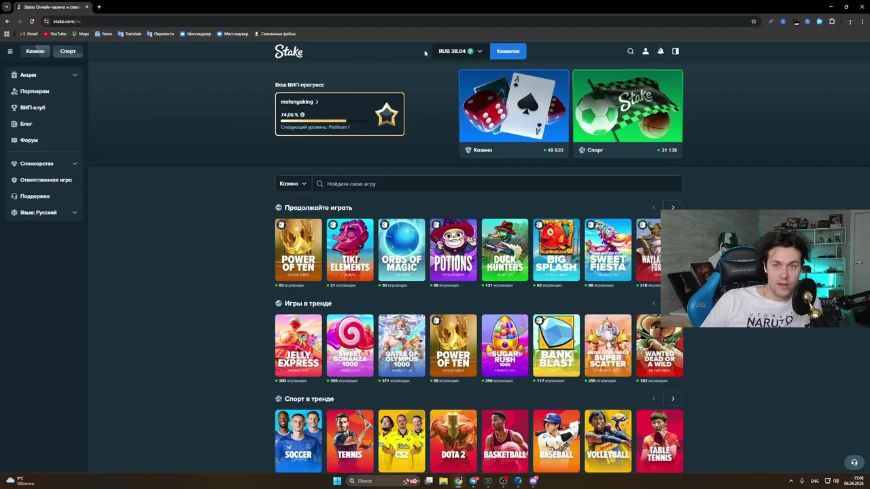Toggle the side panel icon in header
Image resolution: width=870 pixels, height=489 pixels.
[x=676, y=51]
